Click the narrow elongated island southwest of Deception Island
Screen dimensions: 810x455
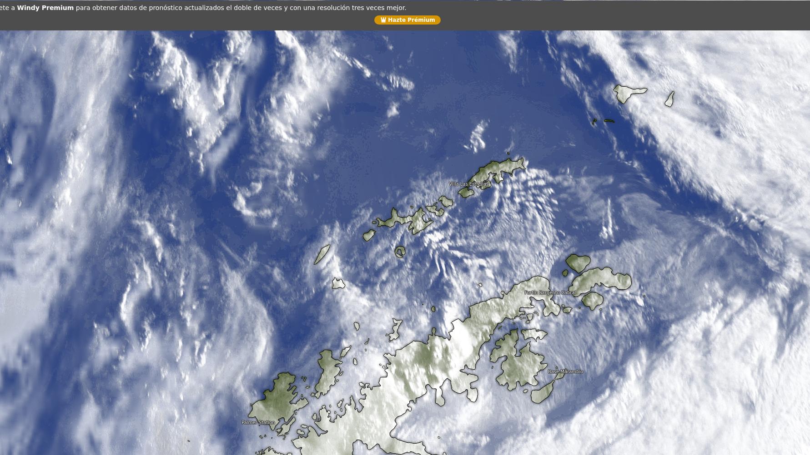[322, 254]
